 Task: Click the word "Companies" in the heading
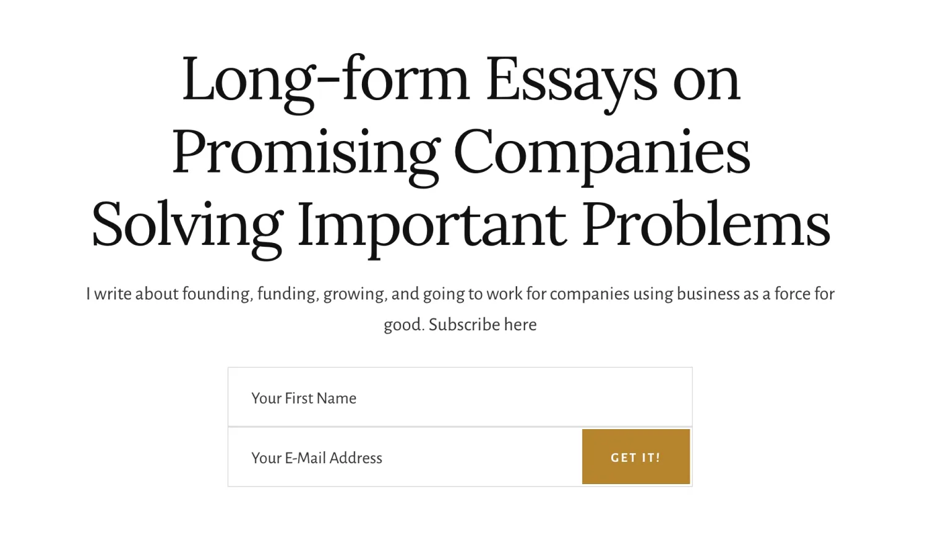[x=602, y=151]
